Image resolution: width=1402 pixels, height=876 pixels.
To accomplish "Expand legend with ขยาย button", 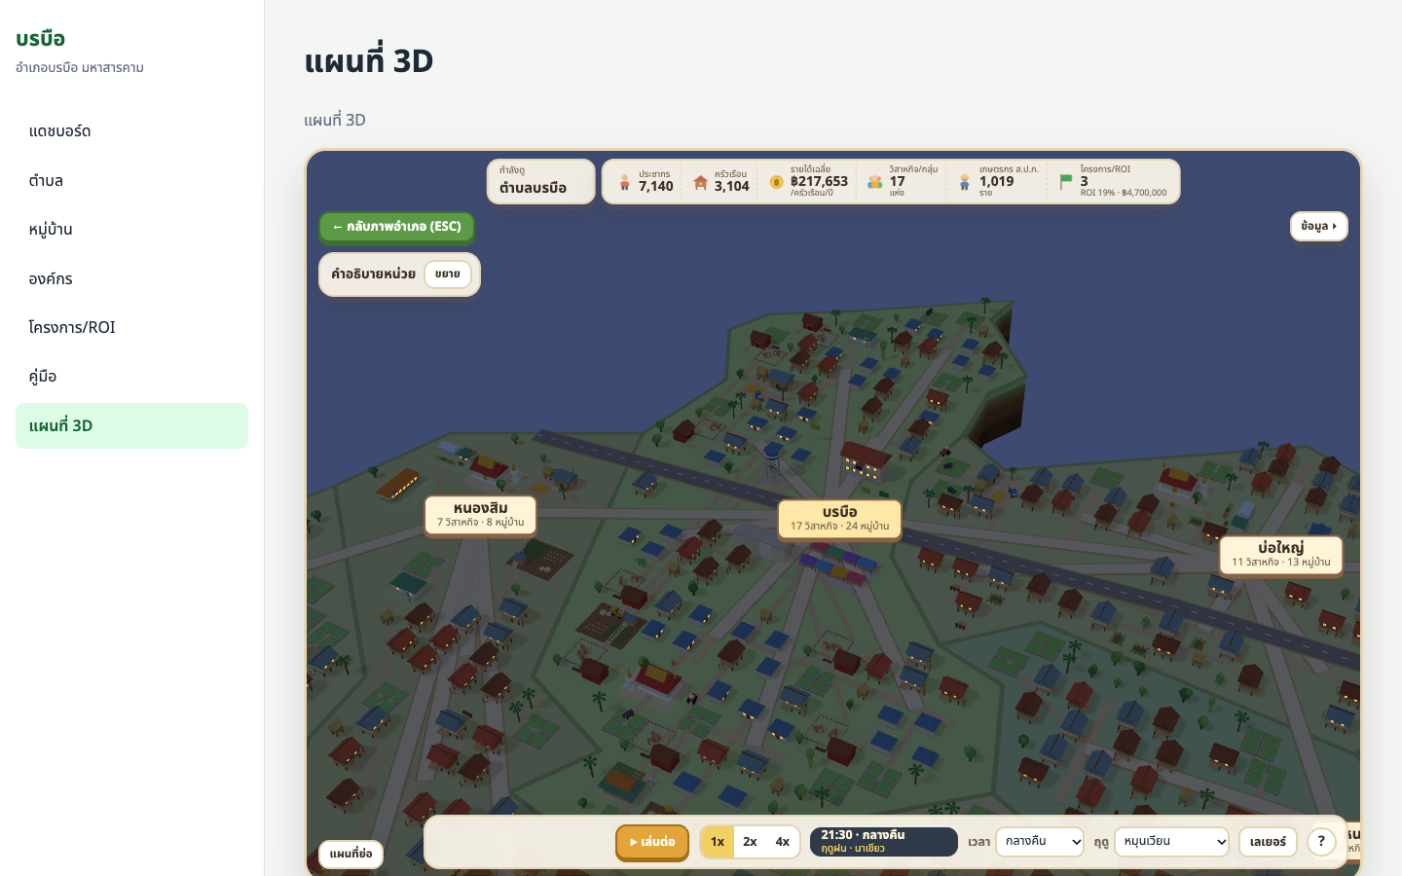I will (448, 274).
